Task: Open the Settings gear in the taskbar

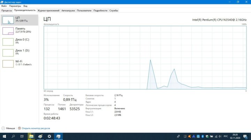Action: (49, 137)
